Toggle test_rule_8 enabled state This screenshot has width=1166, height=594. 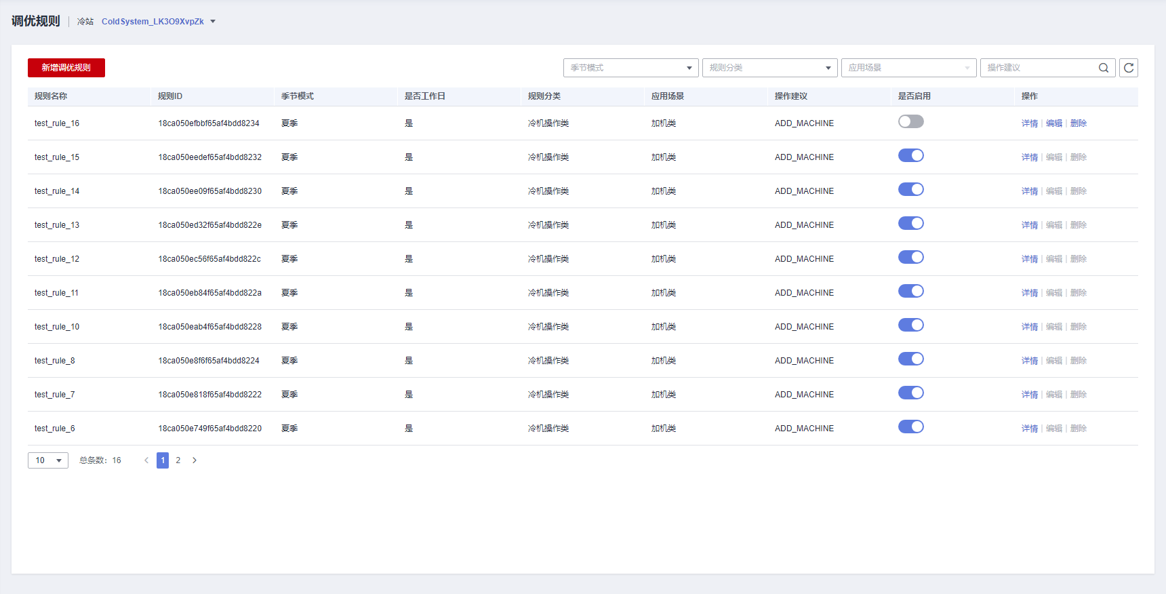coord(911,359)
